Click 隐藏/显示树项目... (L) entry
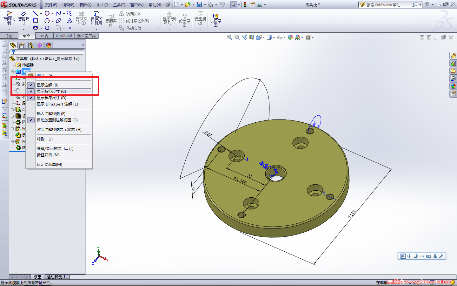 pos(55,148)
